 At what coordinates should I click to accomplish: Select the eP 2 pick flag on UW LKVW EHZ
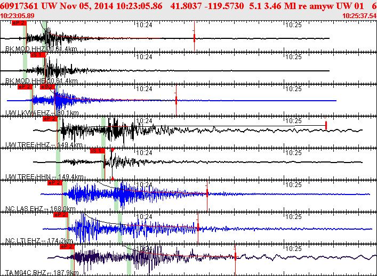(x=25, y=87)
